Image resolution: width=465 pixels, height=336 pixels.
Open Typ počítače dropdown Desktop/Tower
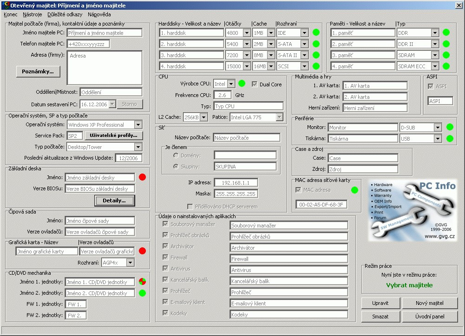point(138,147)
